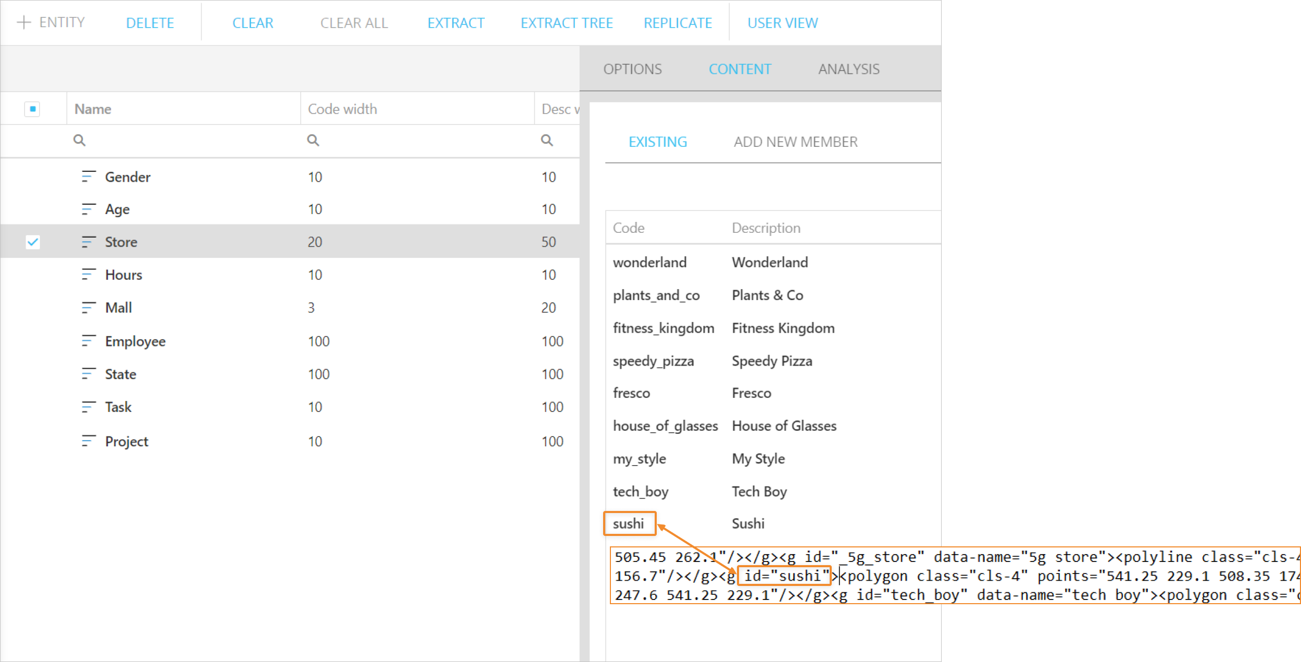Select the Hours entity row
Screen dimensions: 1301x662
tap(290, 274)
